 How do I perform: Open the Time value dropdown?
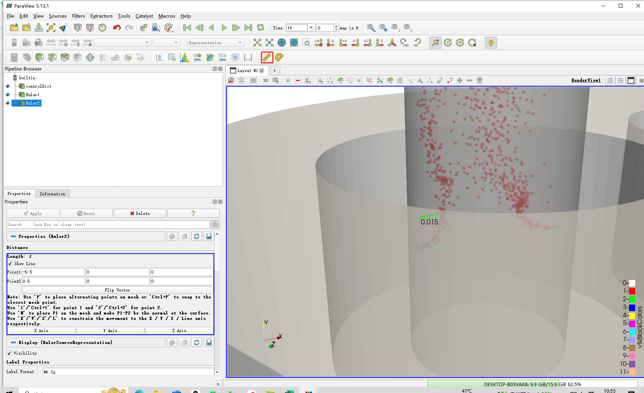[311, 28]
